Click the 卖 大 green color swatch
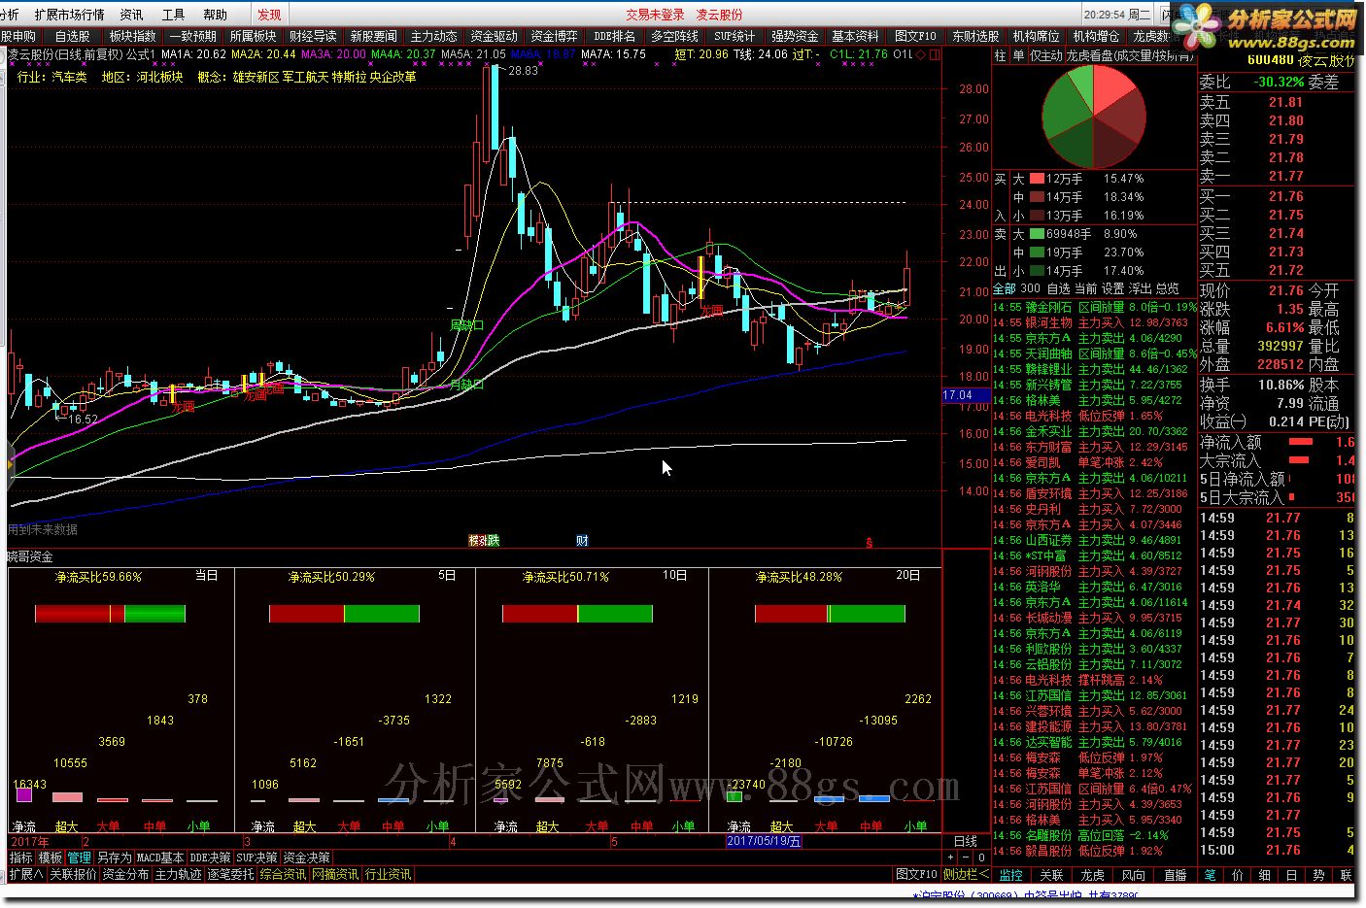 (1037, 234)
